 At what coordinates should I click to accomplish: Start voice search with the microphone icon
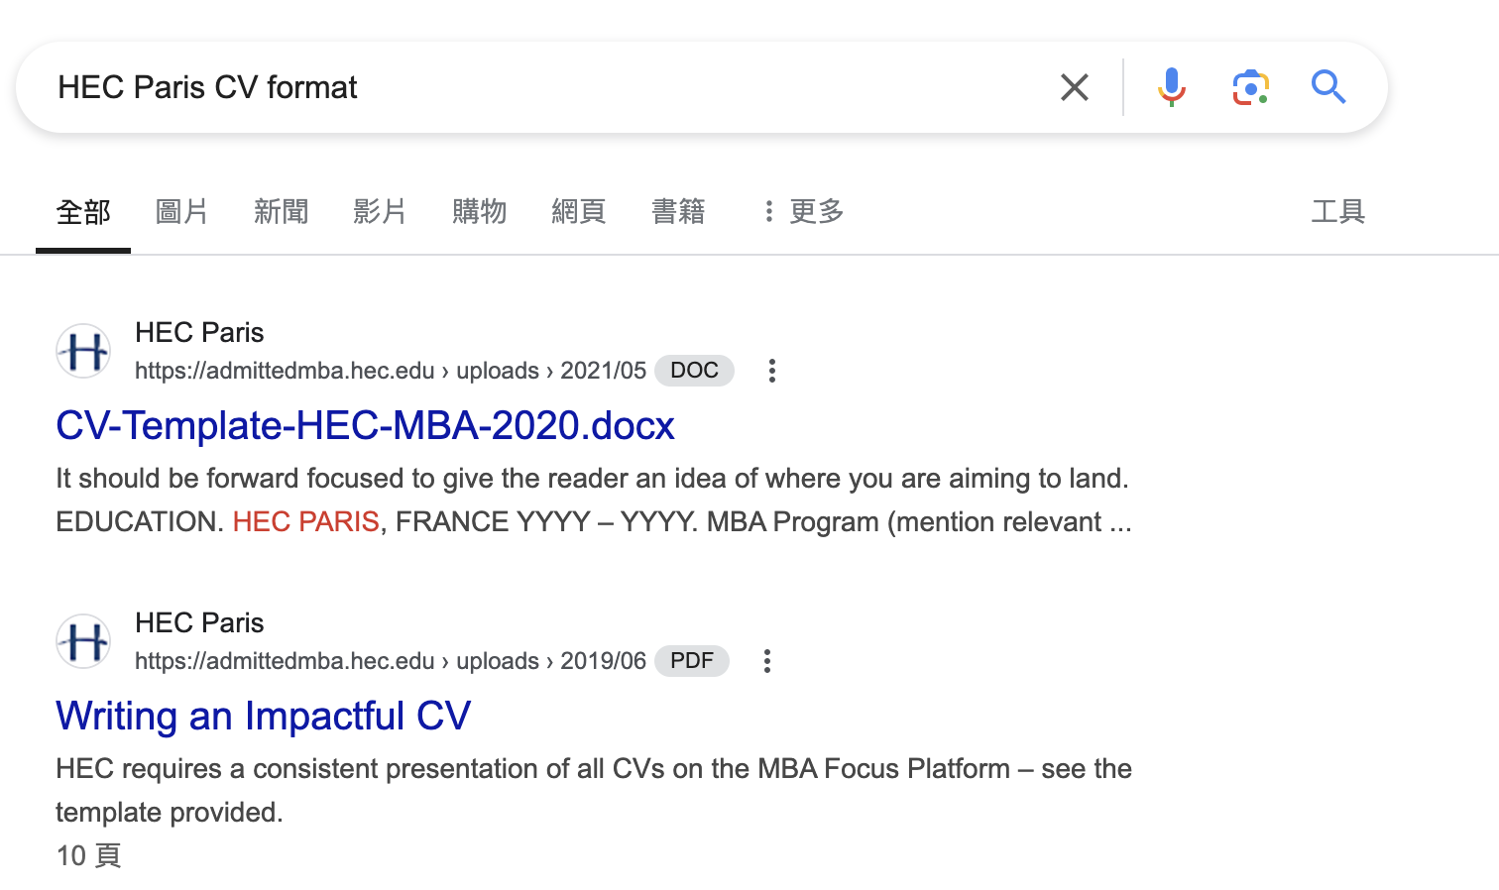(x=1171, y=87)
